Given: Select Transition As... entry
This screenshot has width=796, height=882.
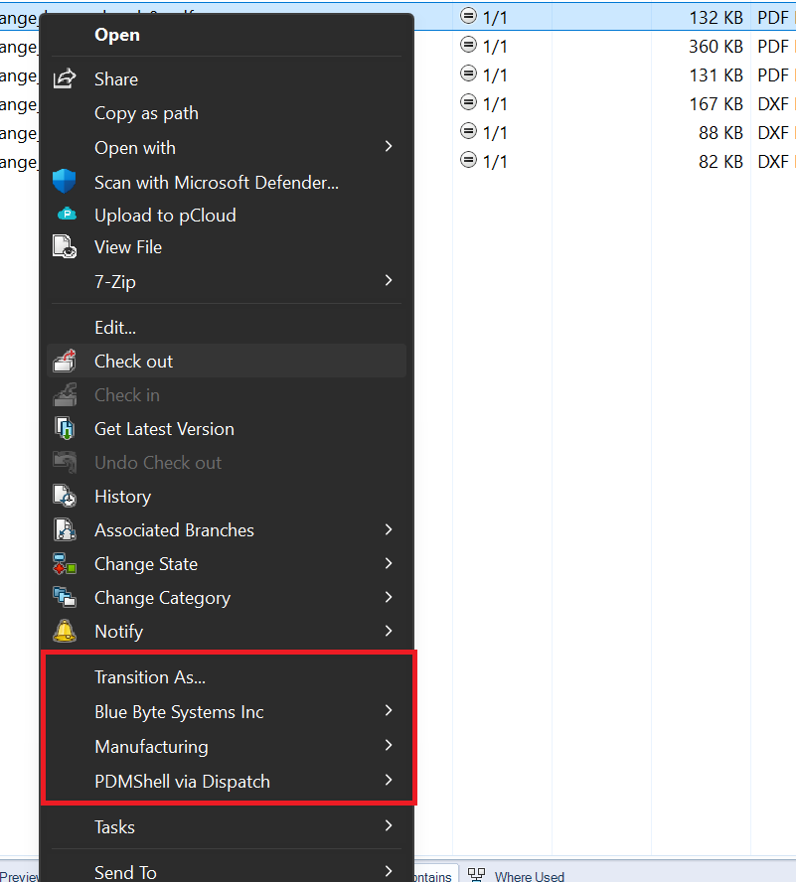Looking at the screenshot, I should [227, 677].
